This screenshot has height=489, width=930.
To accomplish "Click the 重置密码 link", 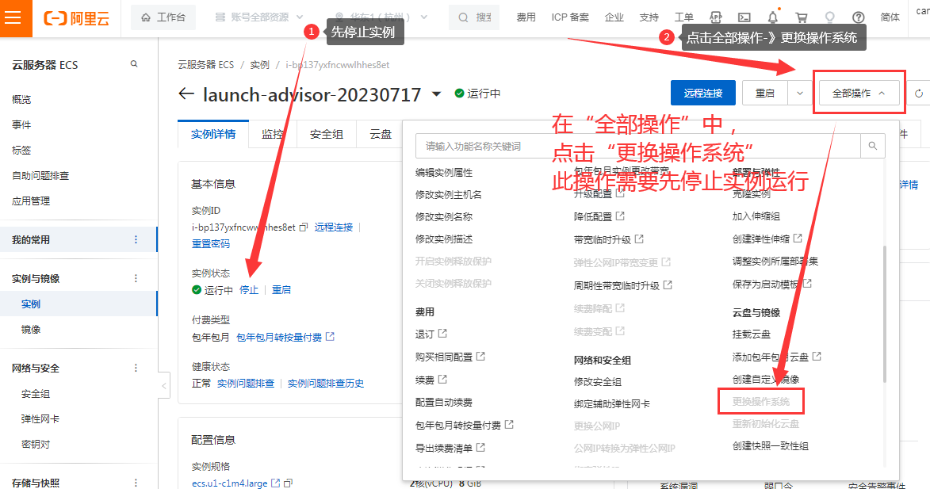I will click(211, 243).
